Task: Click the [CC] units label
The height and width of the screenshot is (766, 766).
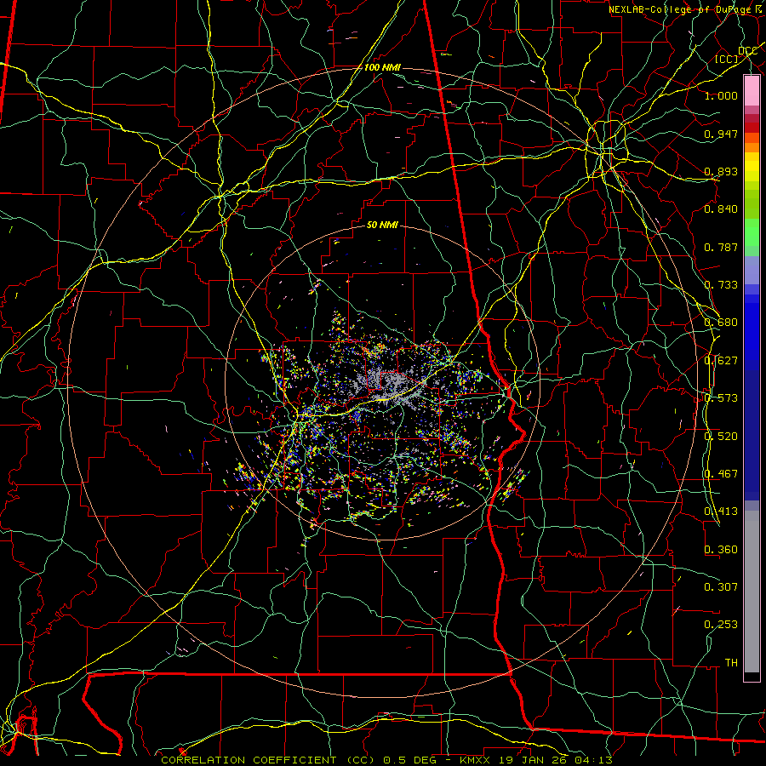Action: 727,59
